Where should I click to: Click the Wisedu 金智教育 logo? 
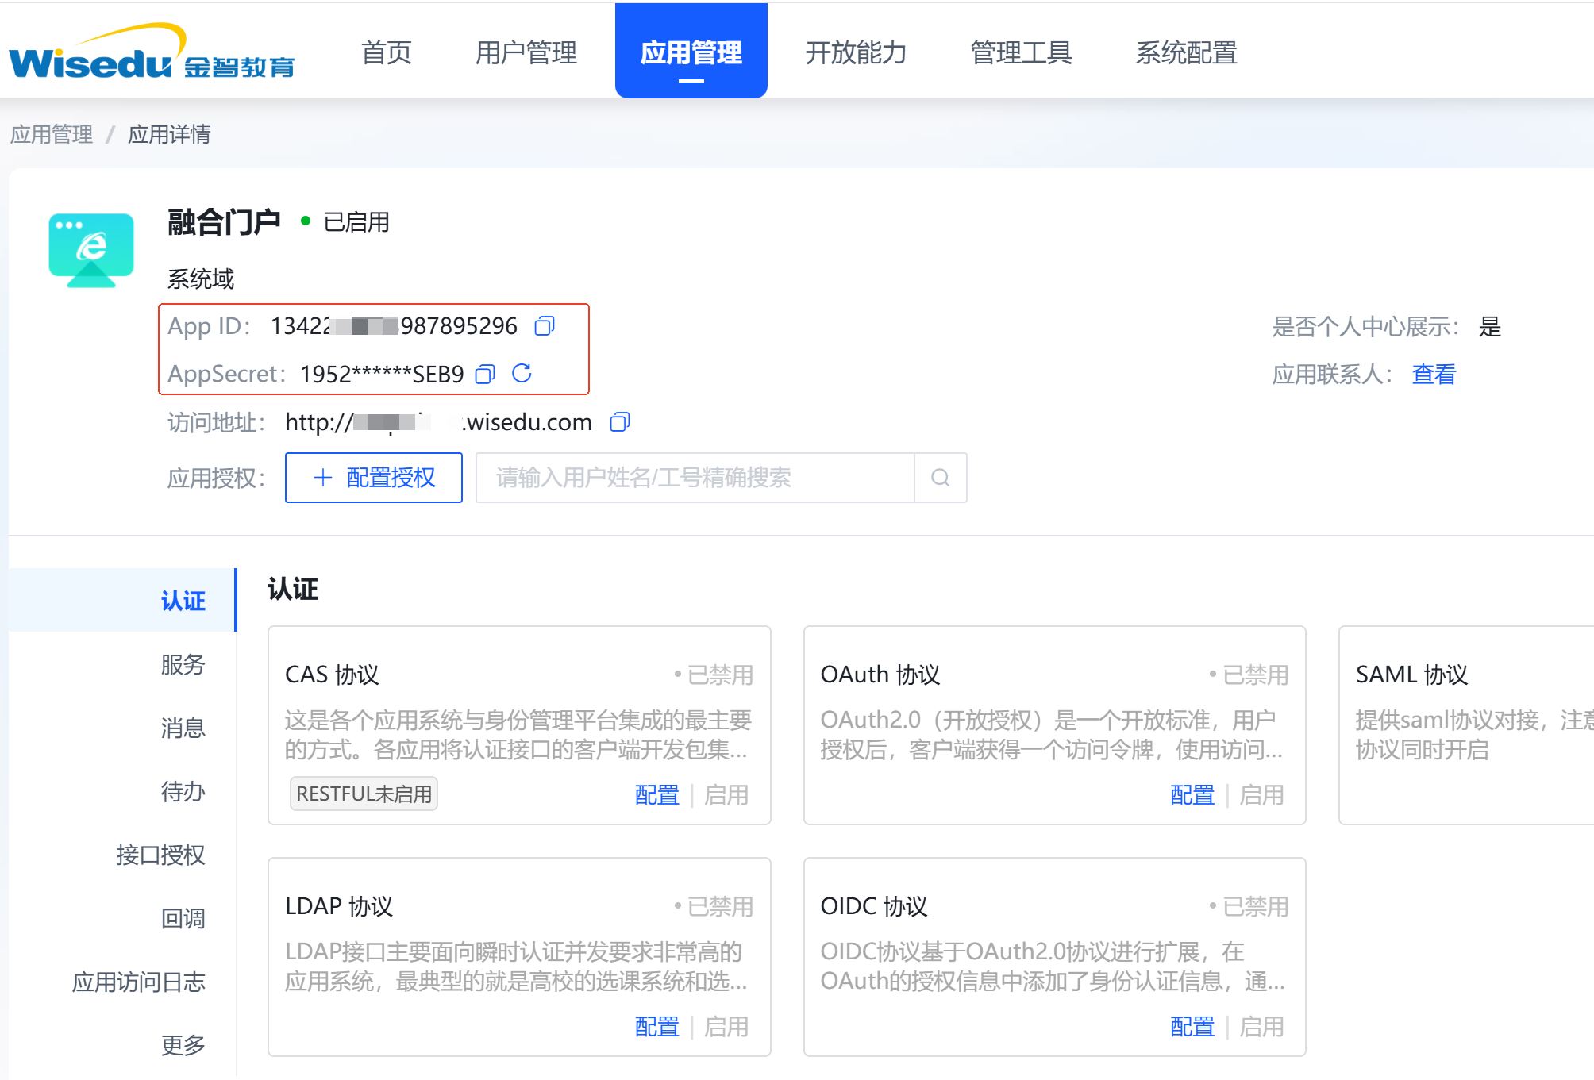(x=152, y=52)
